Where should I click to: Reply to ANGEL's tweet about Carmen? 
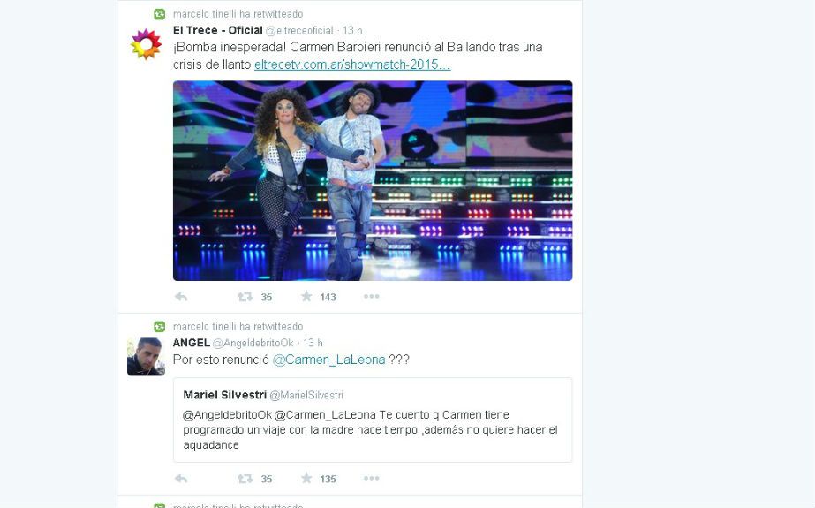coord(181,479)
